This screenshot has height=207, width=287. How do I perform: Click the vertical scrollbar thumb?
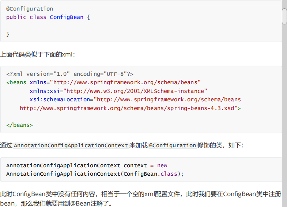click(284, 16)
